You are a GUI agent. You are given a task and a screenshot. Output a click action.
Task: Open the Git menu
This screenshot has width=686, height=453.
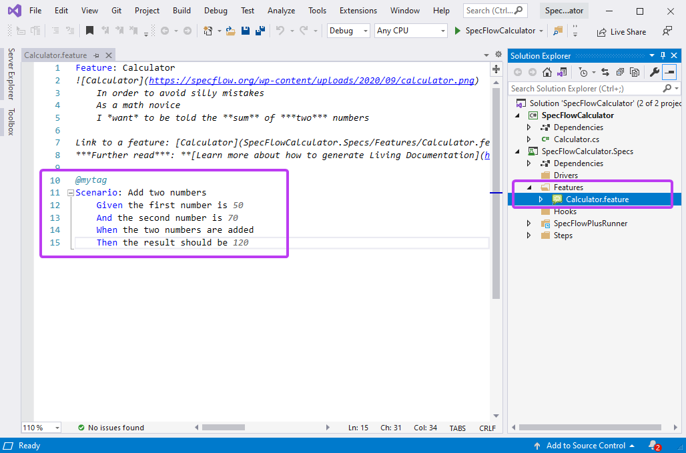coord(116,11)
